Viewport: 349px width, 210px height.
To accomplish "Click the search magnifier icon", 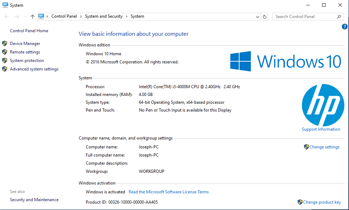I will tap(339, 17).
